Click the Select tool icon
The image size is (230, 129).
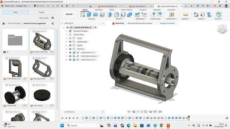(219, 15)
